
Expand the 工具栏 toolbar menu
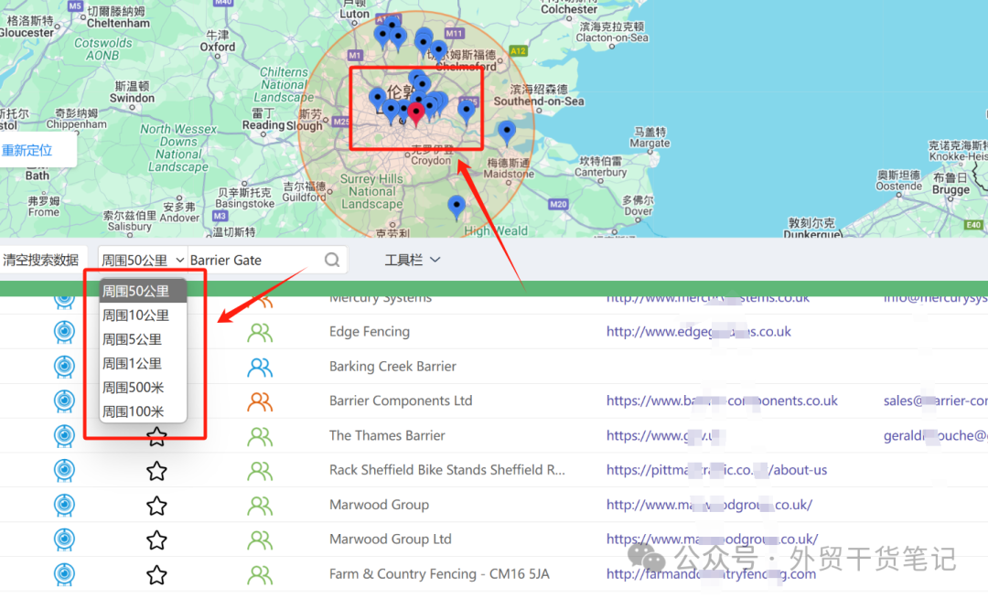[413, 260]
